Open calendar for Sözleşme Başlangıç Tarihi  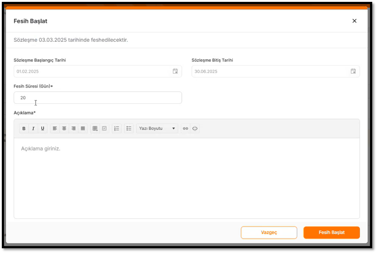click(175, 71)
